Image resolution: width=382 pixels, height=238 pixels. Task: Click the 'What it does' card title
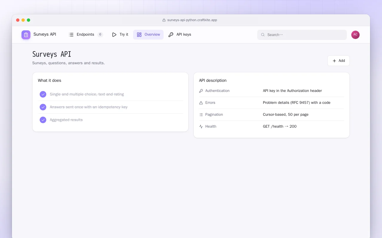(x=50, y=80)
